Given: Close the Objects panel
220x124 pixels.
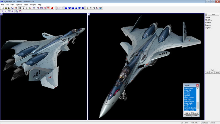Looking at the screenshot, I should point(197,85).
